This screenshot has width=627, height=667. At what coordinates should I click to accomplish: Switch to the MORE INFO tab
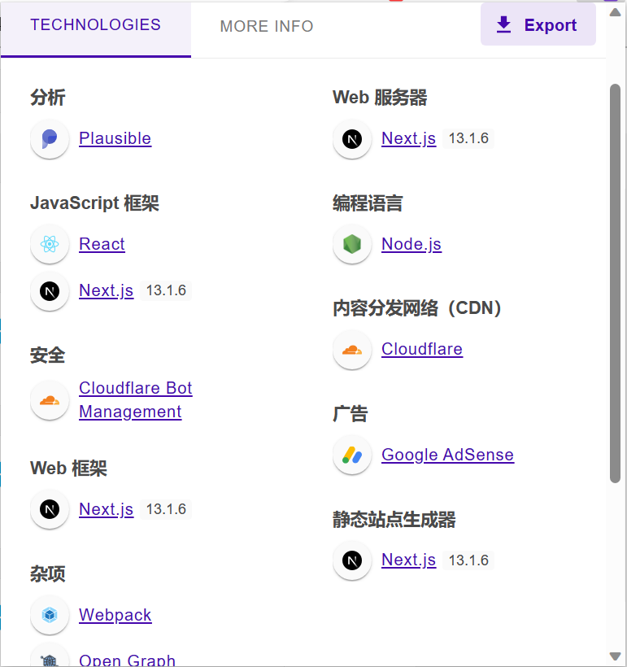[x=267, y=27]
